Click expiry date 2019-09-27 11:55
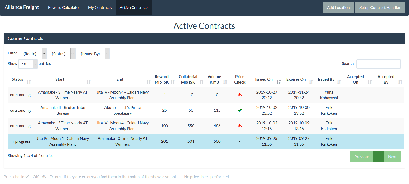The height and width of the screenshot is (184, 409). [299, 141]
